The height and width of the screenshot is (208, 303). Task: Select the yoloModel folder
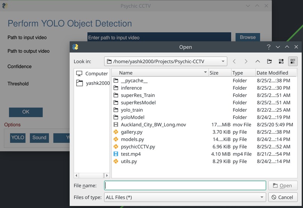pos(133,117)
